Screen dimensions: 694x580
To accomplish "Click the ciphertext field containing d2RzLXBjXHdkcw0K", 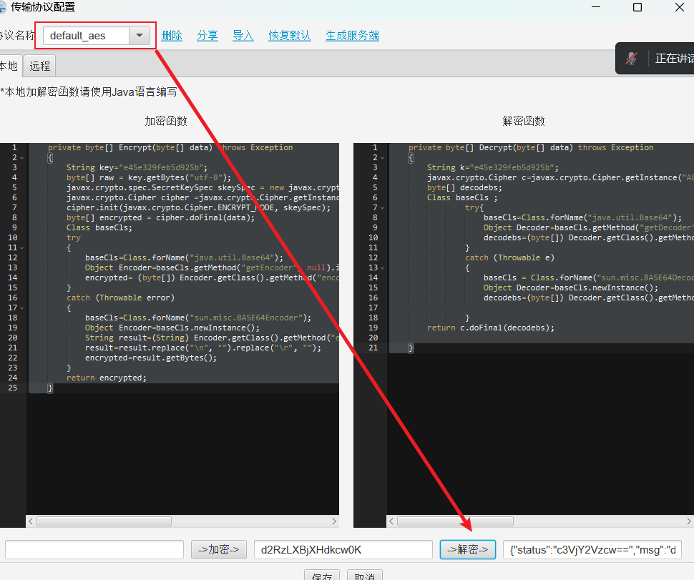I will (x=343, y=549).
